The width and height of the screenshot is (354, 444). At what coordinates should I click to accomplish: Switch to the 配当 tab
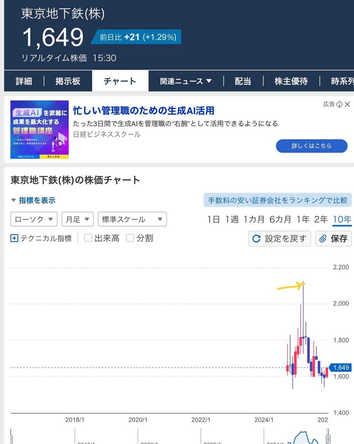pos(242,81)
